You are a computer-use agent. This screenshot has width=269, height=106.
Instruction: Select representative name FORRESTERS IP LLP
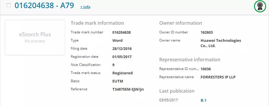pyautogui.click(x=218, y=77)
